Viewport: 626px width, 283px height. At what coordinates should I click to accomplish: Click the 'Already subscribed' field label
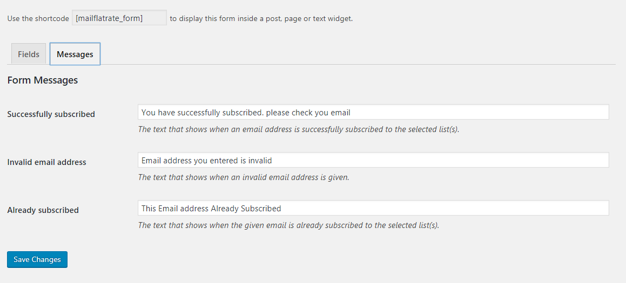coord(43,210)
